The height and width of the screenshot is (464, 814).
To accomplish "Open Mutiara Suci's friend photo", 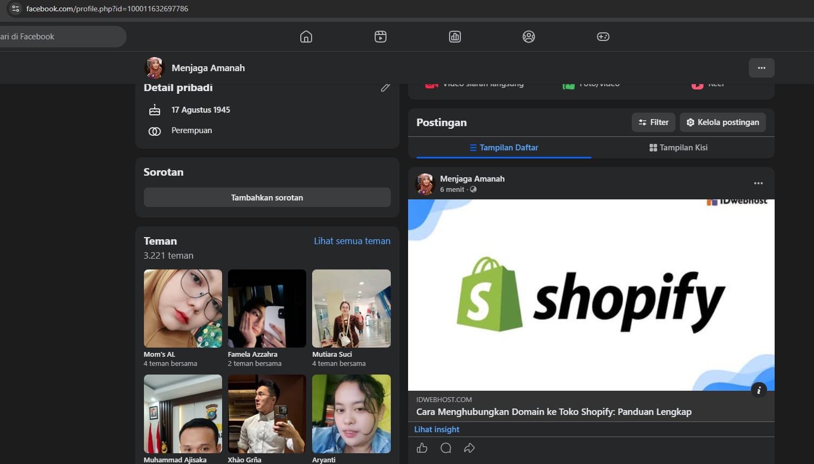I will pyautogui.click(x=351, y=308).
